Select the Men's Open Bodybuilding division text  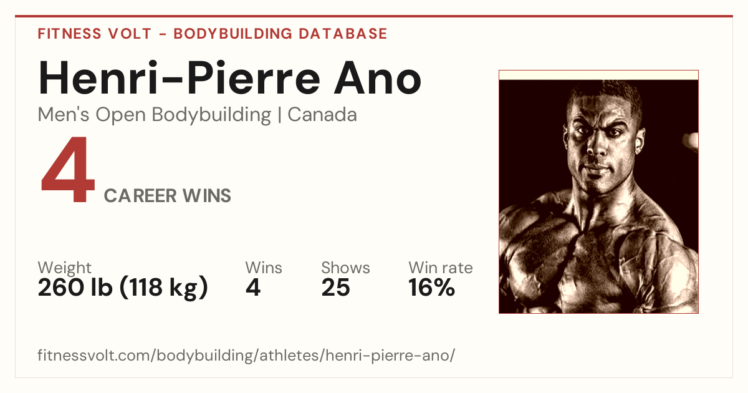point(155,115)
